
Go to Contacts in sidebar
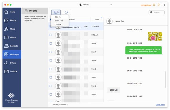12,46
